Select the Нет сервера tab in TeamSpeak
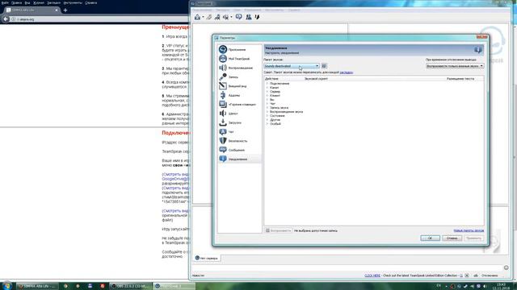The width and height of the screenshot is (517, 290). 207,258
